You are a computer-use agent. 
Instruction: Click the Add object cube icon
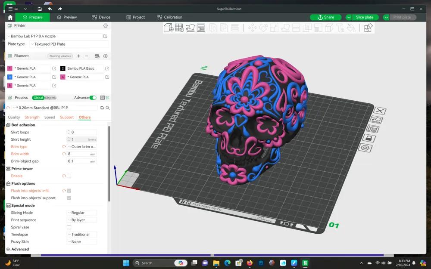[x=168, y=28]
